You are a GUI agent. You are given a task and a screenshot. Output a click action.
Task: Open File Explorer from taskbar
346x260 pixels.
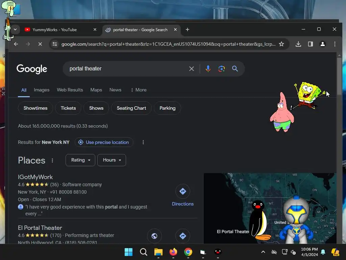(x=158, y=252)
